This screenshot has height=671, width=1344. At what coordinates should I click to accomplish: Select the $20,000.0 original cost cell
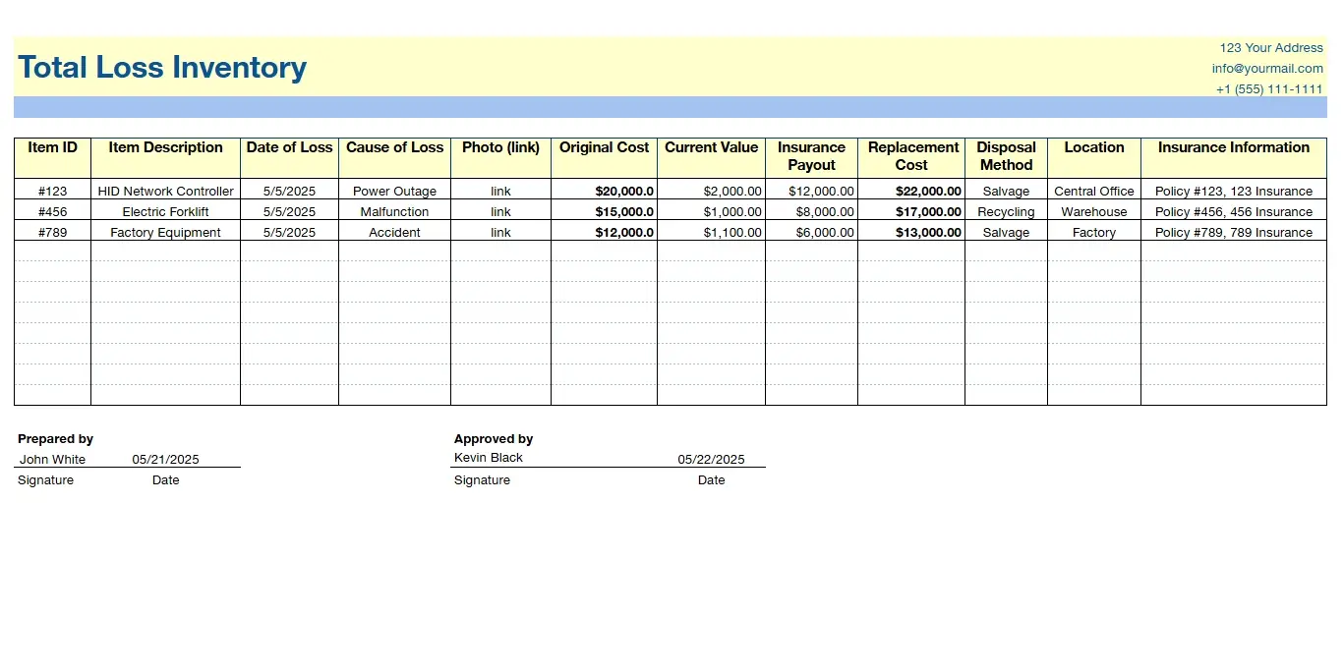(623, 192)
